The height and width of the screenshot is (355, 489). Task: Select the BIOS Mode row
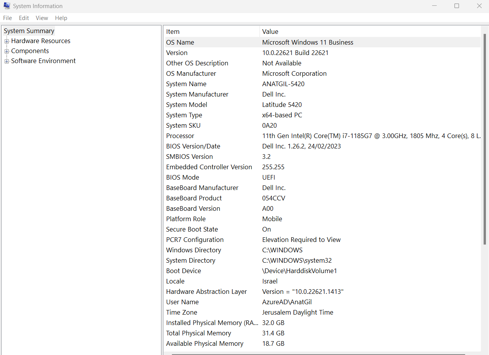click(323, 177)
